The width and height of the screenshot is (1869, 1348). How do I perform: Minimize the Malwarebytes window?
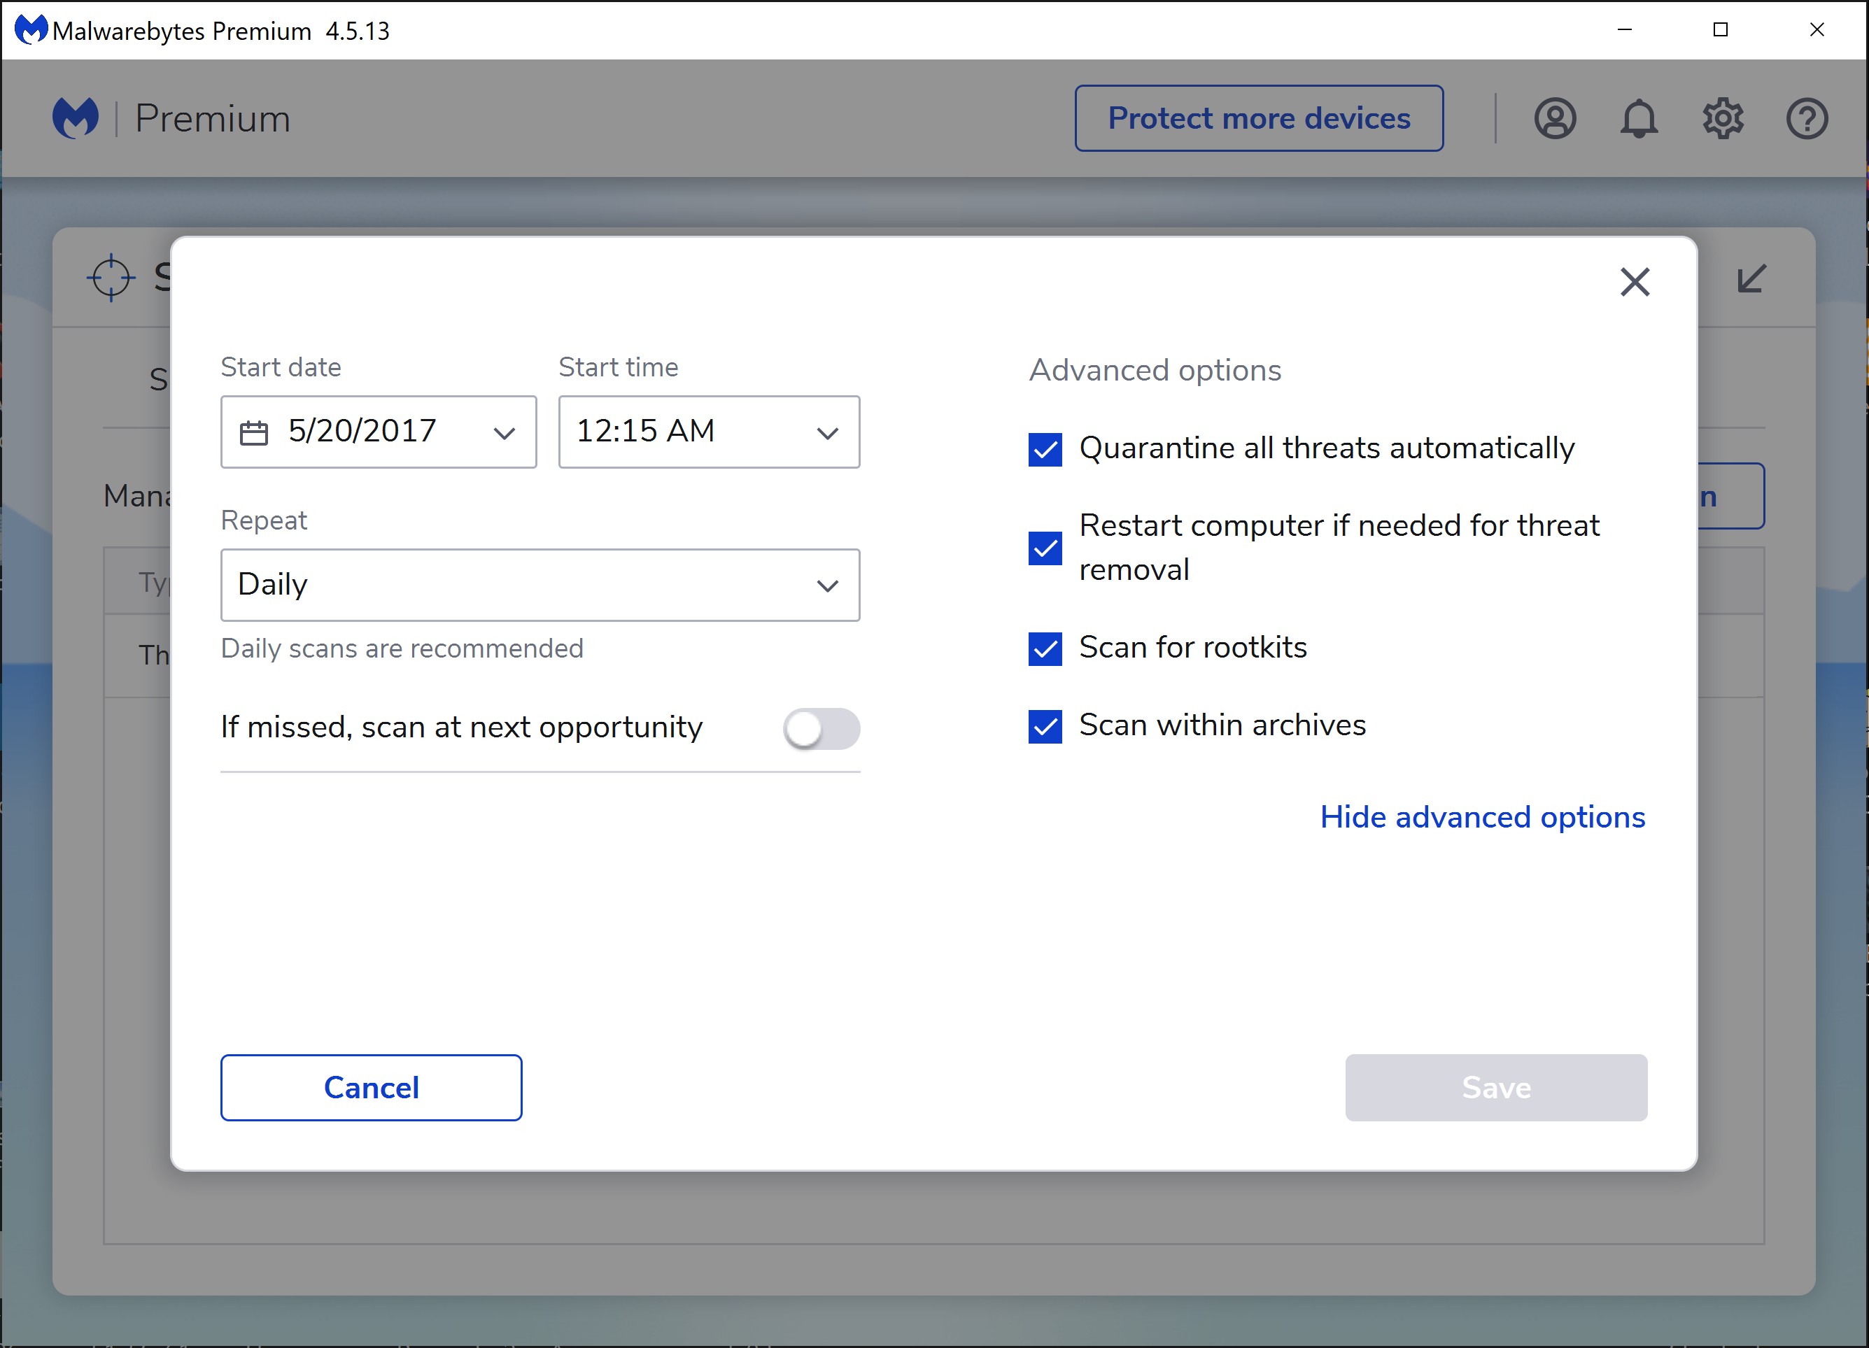tap(1624, 29)
